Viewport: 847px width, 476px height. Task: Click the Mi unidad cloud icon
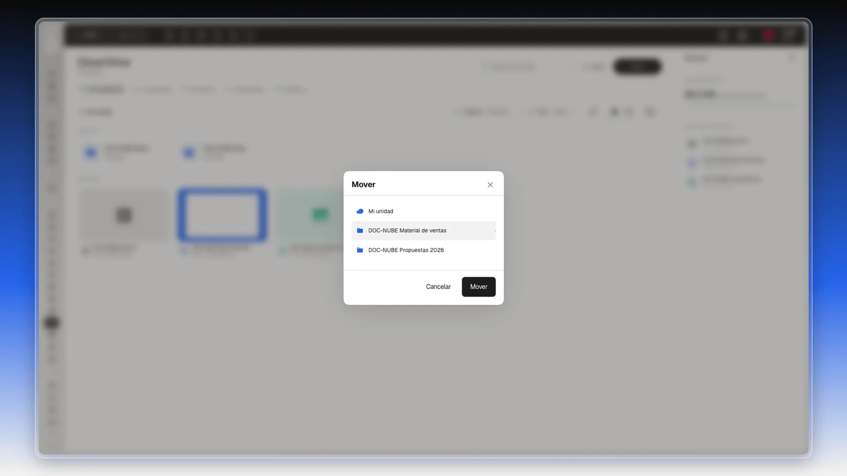360,211
